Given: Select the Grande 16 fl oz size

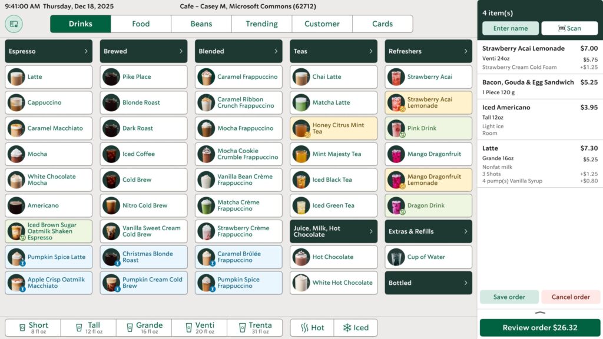Looking at the screenshot, I should click(x=144, y=327).
